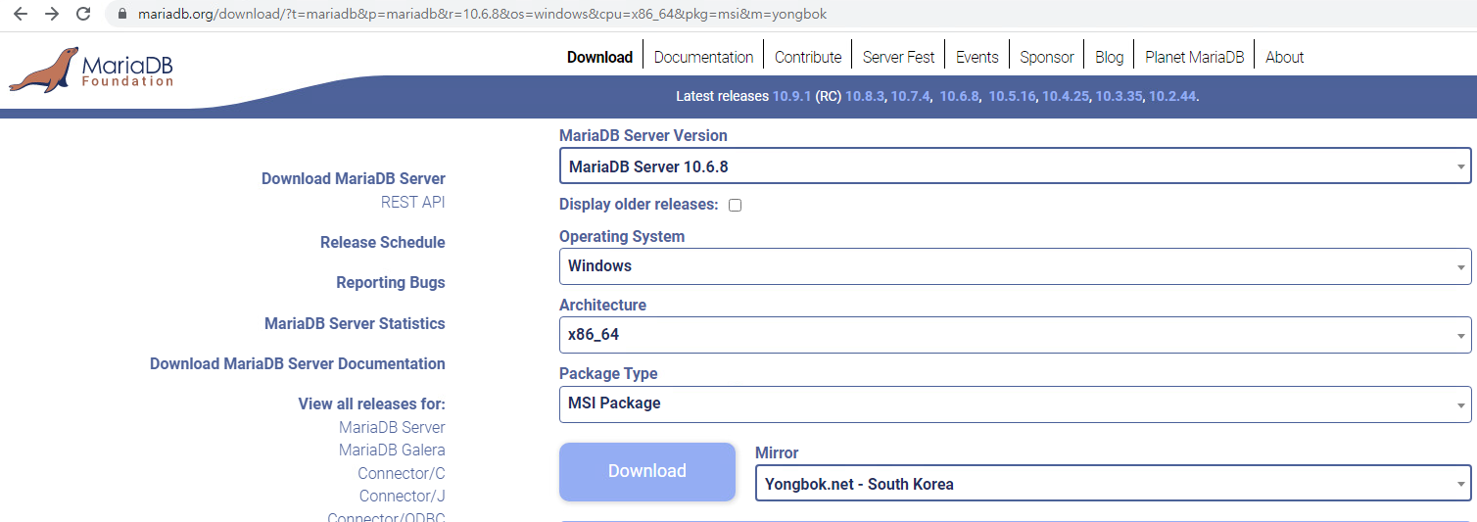Open the REST API sidebar link
The height and width of the screenshot is (522, 1477).
413,202
